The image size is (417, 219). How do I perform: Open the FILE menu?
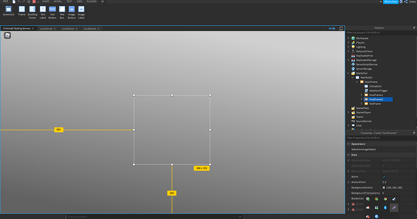coord(5,2)
